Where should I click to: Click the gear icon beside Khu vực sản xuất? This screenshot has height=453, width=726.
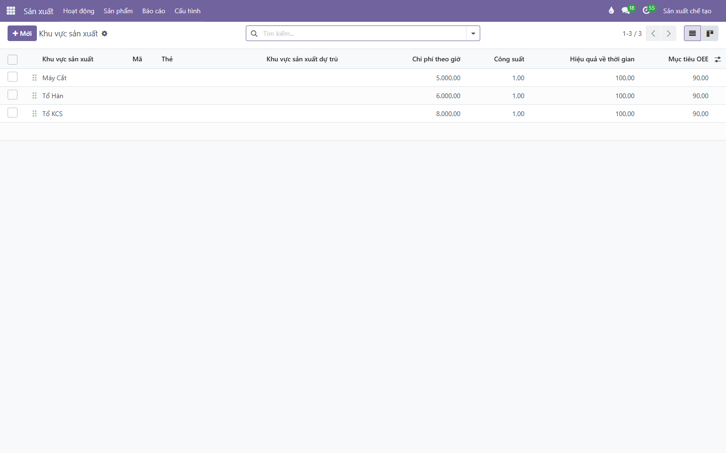pyautogui.click(x=104, y=34)
